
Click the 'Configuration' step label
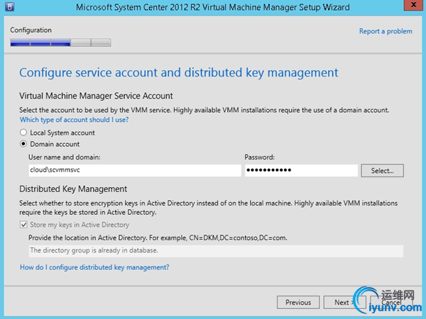(31, 30)
